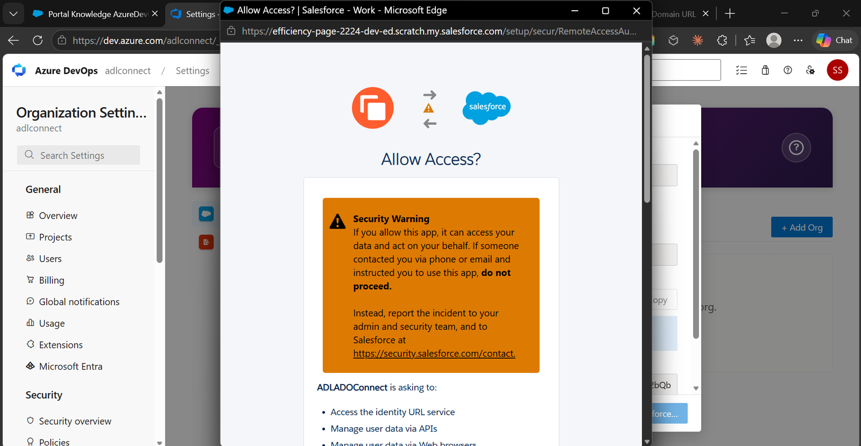Image resolution: width=861 pixels, height=446 pixels.
Task: Click the Salesforce org icon in content list
Action: click(x=206, y=214)
